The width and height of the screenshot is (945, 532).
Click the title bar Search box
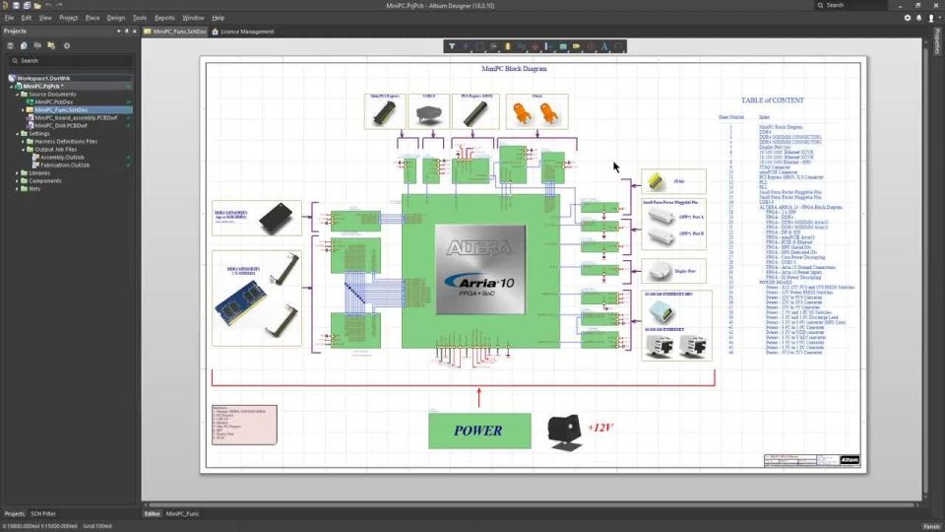tap(850, 6)
